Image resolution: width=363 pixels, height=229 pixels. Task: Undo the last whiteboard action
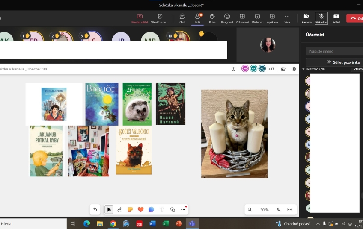(95, 210)
